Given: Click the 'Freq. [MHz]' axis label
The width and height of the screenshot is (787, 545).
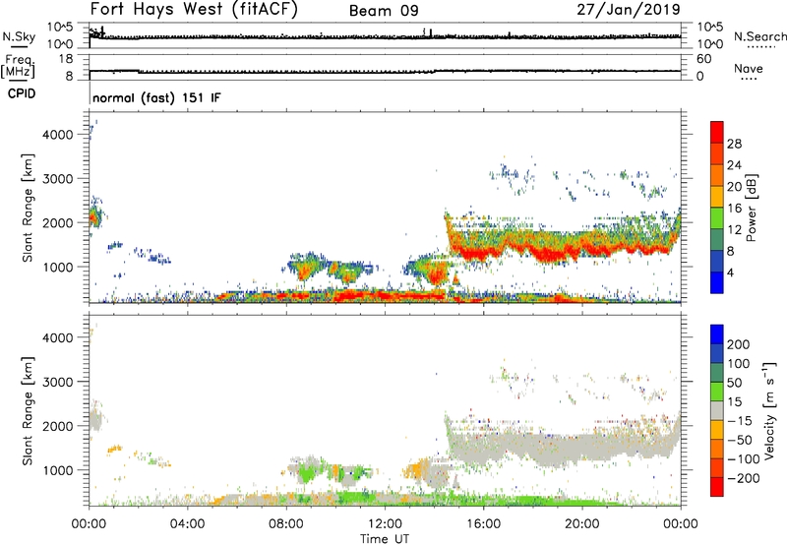Looking at the screenshot, I should 18,67.
